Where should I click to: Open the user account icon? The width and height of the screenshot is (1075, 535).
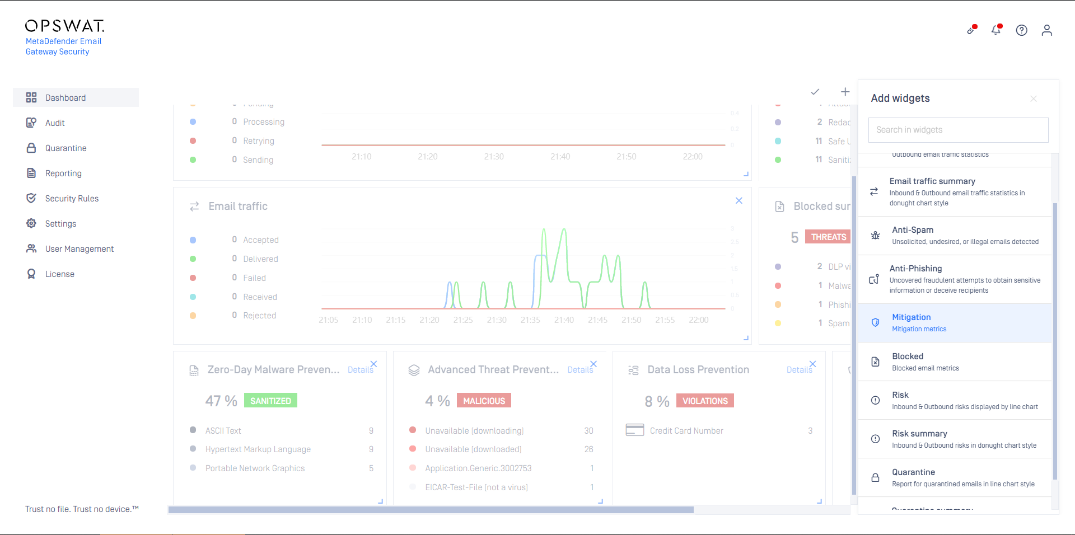(1047, 30)
